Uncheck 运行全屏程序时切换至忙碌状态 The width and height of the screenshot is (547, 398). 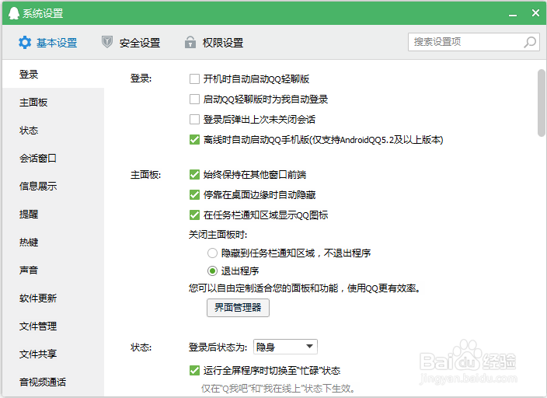pos(195,371)
